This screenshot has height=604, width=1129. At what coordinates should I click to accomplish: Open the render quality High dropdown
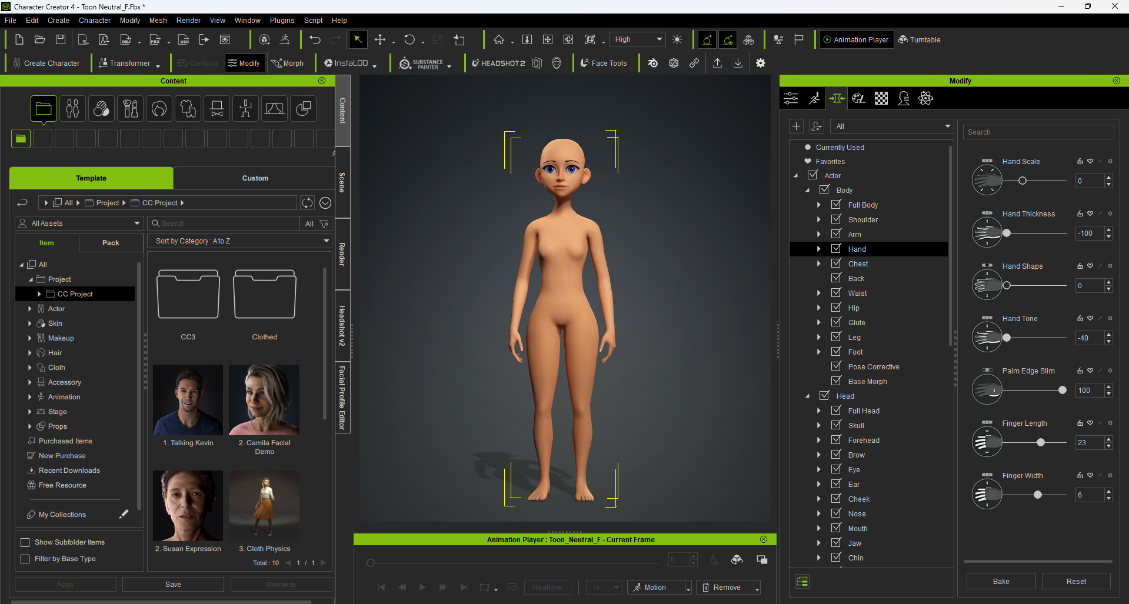638,39
